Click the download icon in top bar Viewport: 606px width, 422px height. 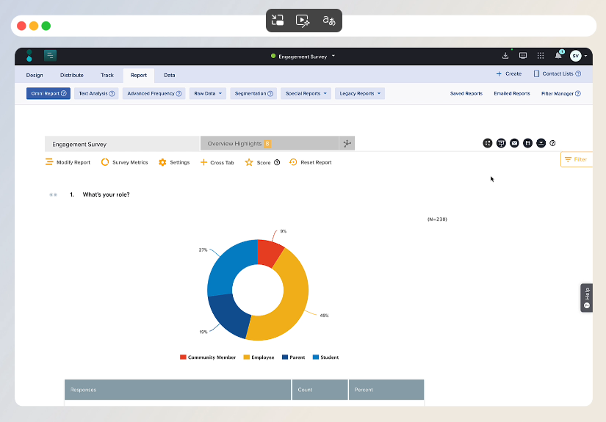[x=505, y=55]
